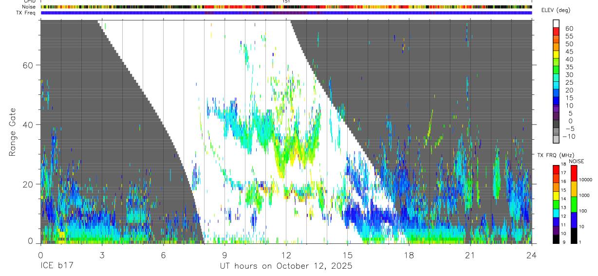Click the red swatch in ELEV color scale
The width and height of the screenshot is (598, 276).
click(556, 31)
